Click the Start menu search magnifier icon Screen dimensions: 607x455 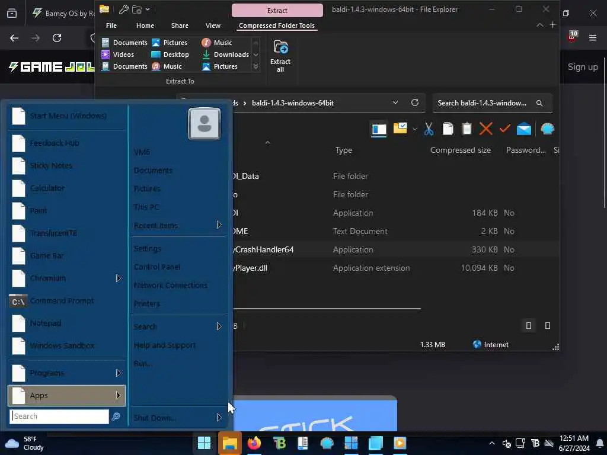[x=116, y=416]
